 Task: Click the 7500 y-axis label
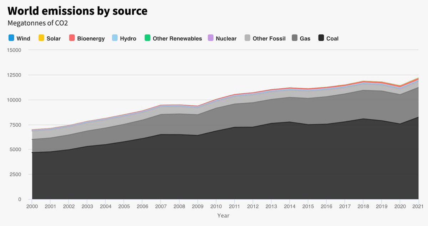pos(16,125)
